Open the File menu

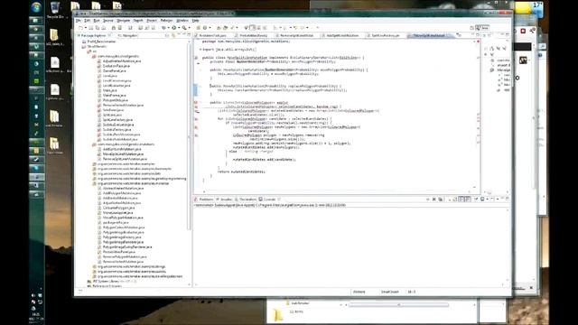[x=79, y=21]
